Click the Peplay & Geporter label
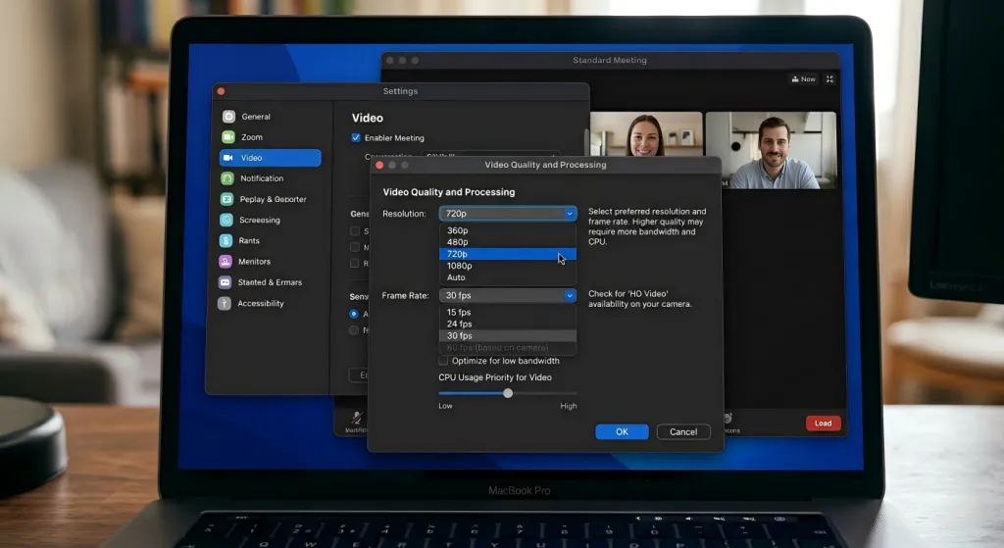 273,199
